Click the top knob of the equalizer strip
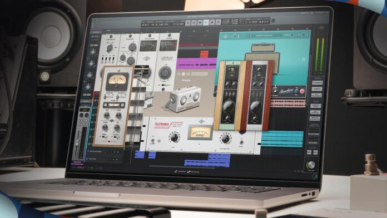 tap(132, 47)
